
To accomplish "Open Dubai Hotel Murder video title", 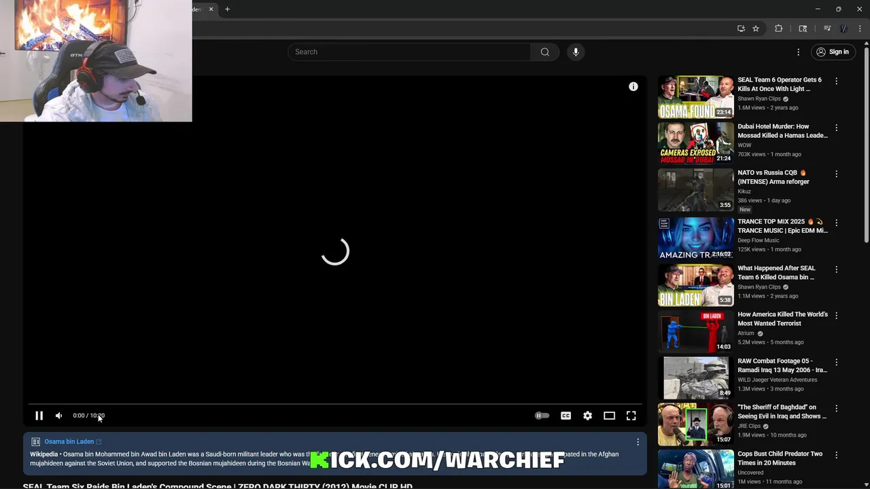I will point(782,130).
